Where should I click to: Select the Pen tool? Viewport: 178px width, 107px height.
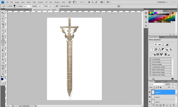pos(3,54)
